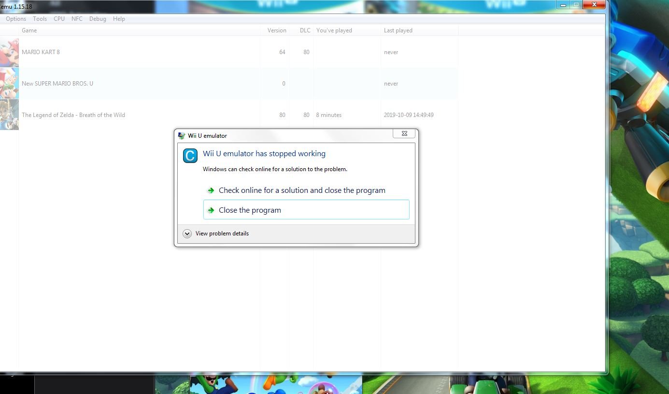Sort by the Game column header
Image resolution: width=669 pixels, height=394 pixels.
140,30
